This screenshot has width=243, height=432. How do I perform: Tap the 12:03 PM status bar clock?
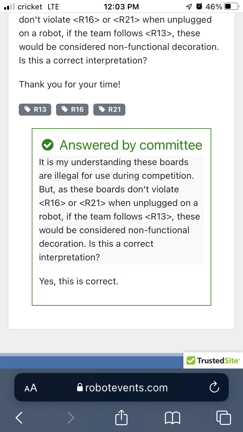(x=121, y=7)
